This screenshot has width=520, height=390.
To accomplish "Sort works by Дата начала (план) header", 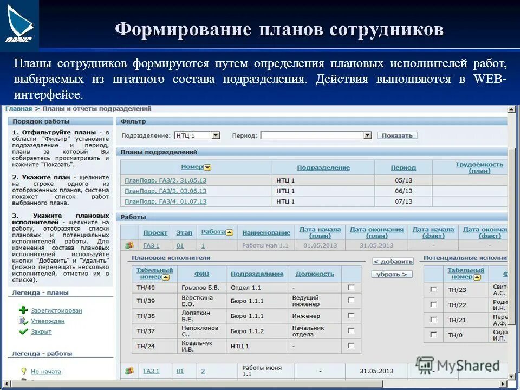I will click(x=320, y=232).
